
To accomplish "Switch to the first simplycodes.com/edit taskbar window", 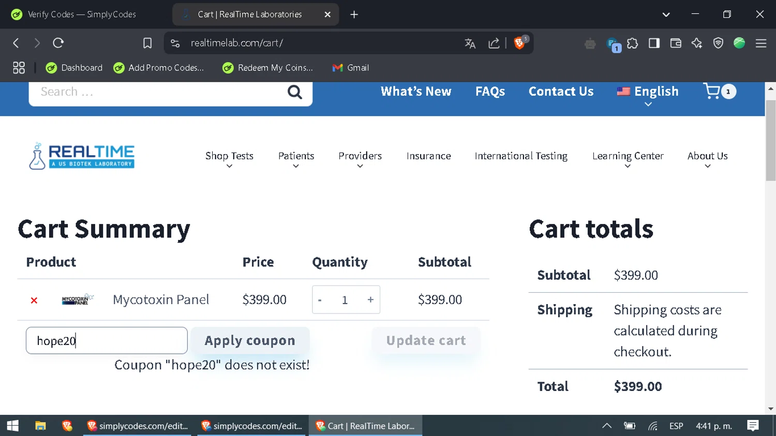I will 138,426.
